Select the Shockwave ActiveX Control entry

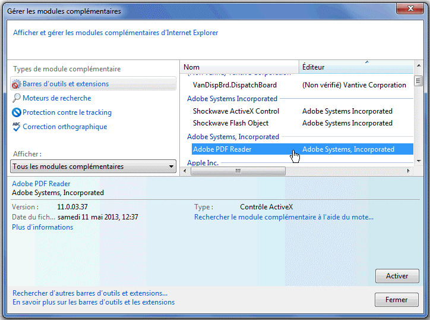(236, 111)
